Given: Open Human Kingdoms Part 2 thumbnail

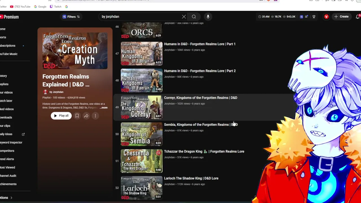Looking at the screenshot, I should pos(142,80).
